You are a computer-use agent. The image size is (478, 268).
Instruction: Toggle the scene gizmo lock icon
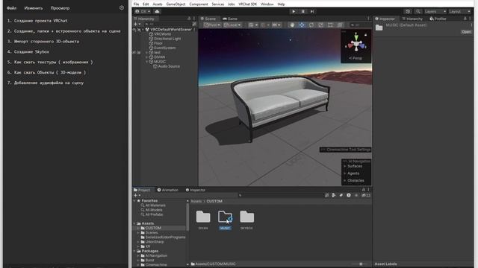366,35
